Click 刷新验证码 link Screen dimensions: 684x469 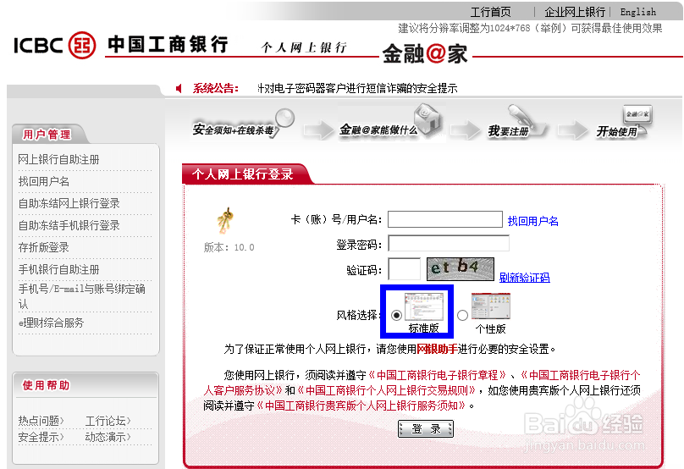tap(524, 278)
